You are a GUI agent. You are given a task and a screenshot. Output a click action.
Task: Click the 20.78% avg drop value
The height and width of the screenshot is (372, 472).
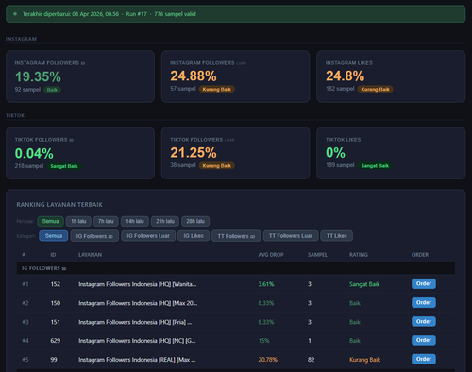point(267,360)
